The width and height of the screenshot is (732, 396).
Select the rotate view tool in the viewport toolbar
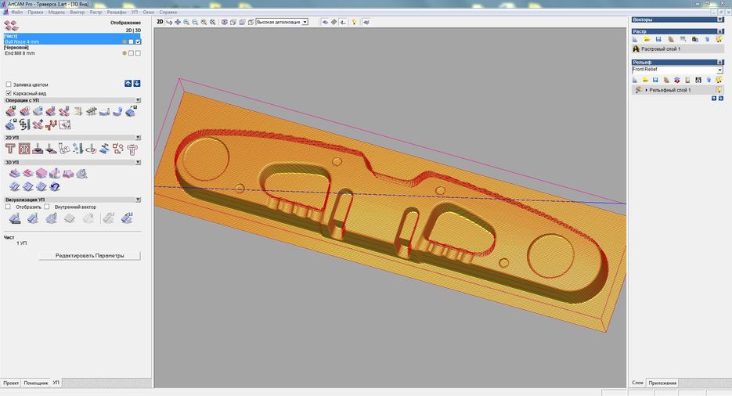pyautogui.click(x=169, y=22)
